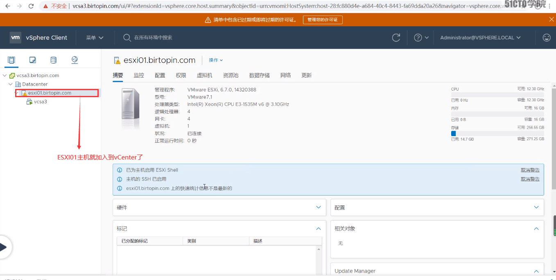Click the refresh icon in header
The height and width of the screenshot is (280, 556).
tap(396, 37)
